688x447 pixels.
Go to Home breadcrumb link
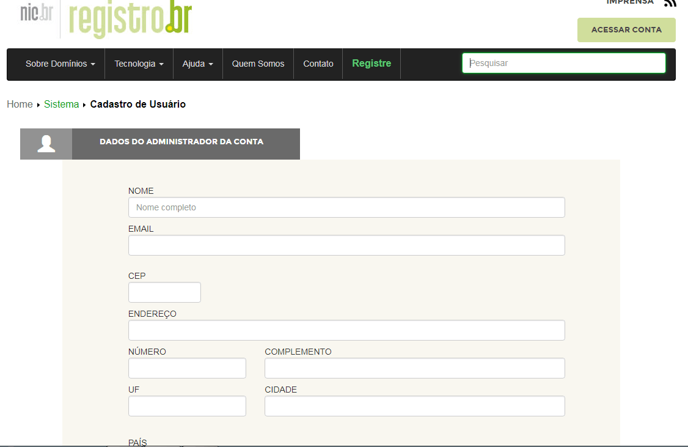[20, 104]
